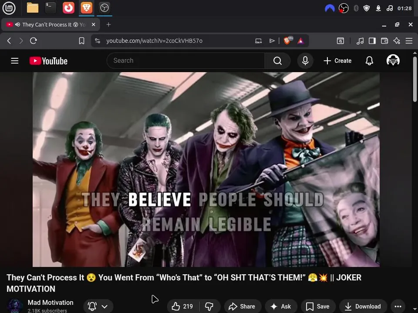Click the search magnifier button
418x313 pixels.
click(x=277, y=61)
